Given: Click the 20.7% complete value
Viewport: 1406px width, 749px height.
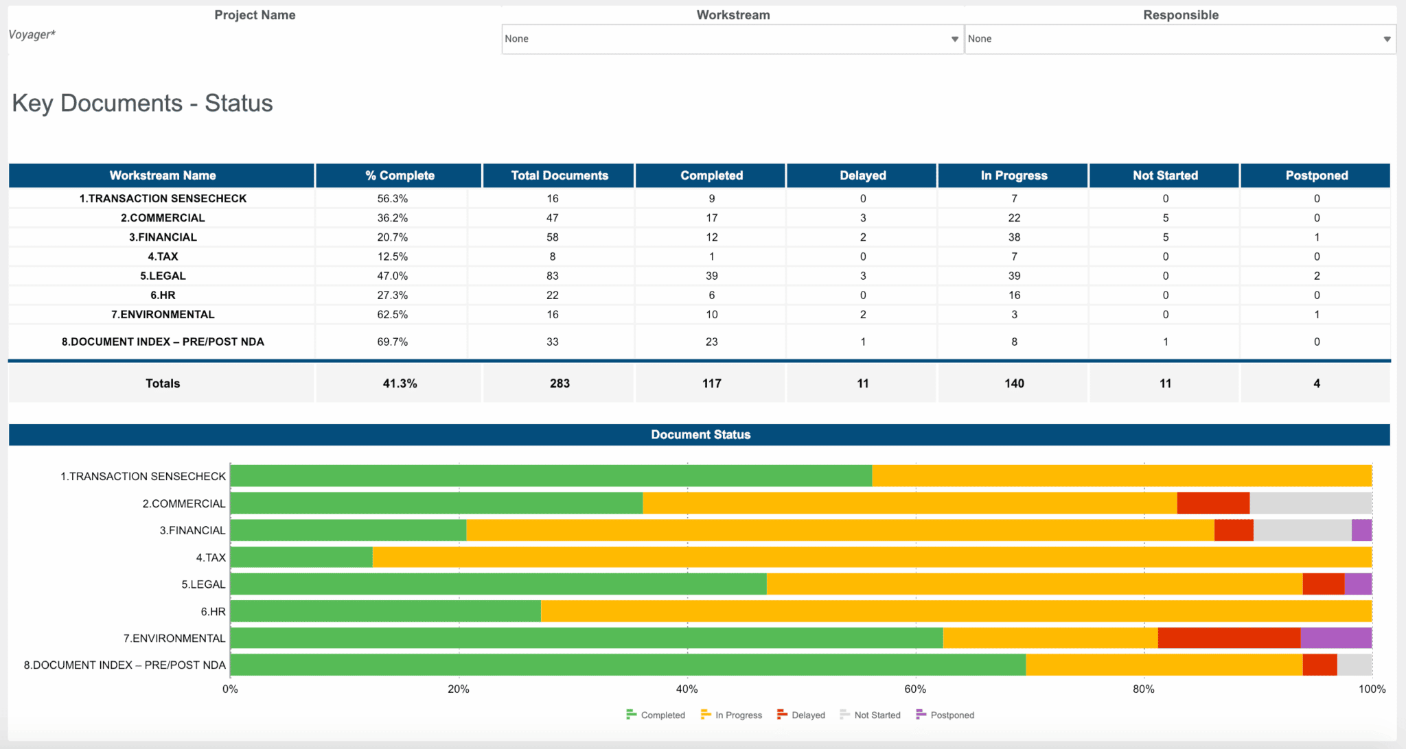Looking at the screenshot, I should [x=393, y=237].
